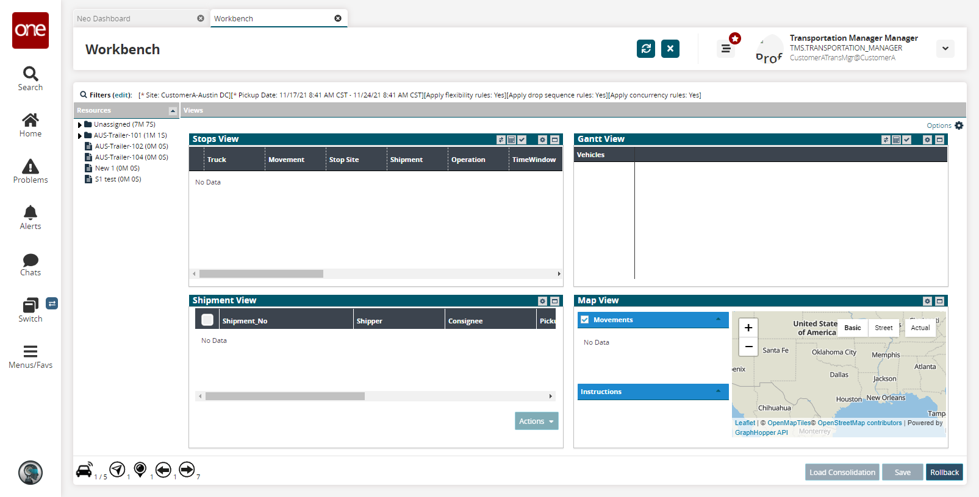Viewport: 979px width, 497px height.
Task: Click the Stops View grid table icon
Action: [x=512, y=139]
